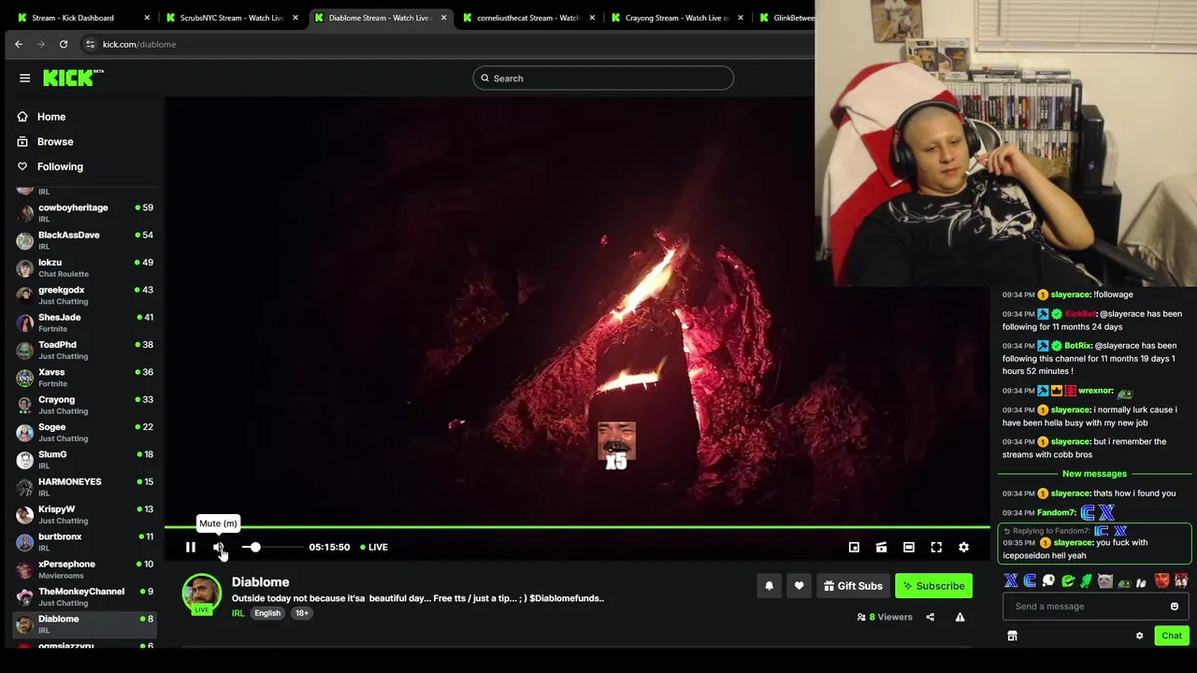The image size is (1197, 673).
Task: Click the Search field
Action: 603,79
